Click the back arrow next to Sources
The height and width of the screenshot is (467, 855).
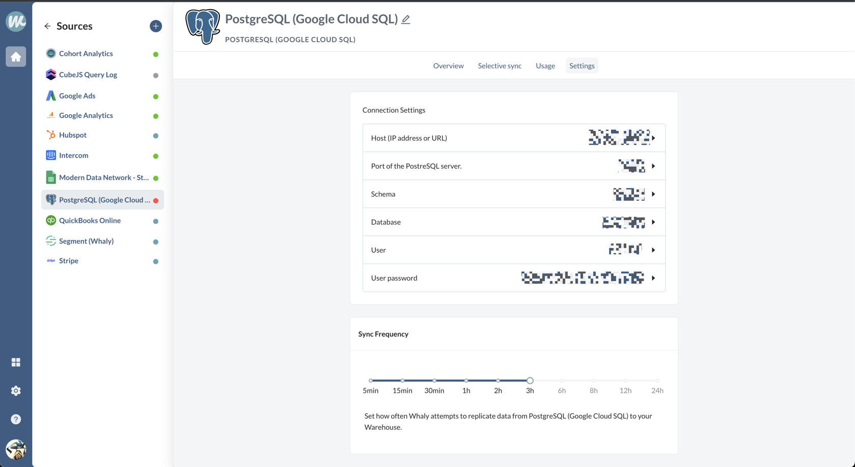(x=47, y=26)
